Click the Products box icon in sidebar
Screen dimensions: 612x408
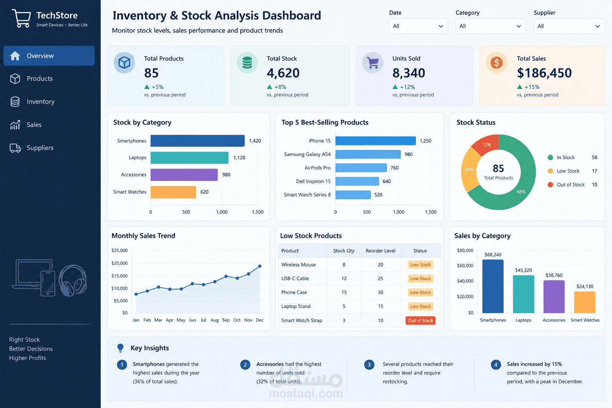point(15,78)
